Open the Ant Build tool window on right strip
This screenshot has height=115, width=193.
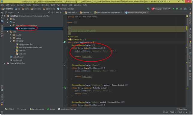click(190, 33)
